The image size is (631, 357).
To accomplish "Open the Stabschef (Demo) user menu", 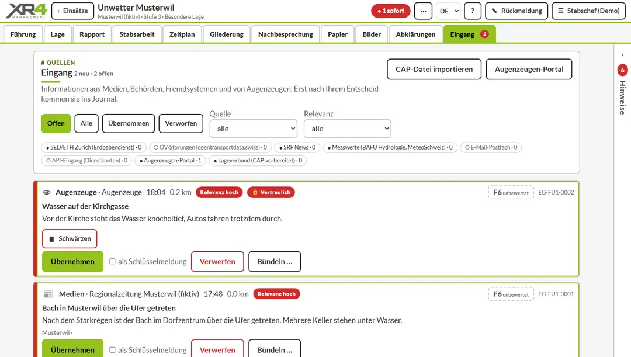I will (589, 11).
